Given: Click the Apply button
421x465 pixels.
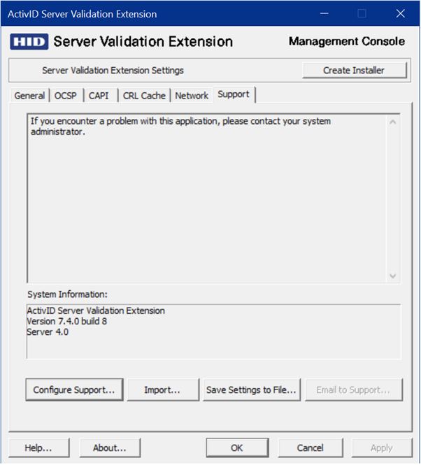Looking at the screenshot, I should 381,448.
